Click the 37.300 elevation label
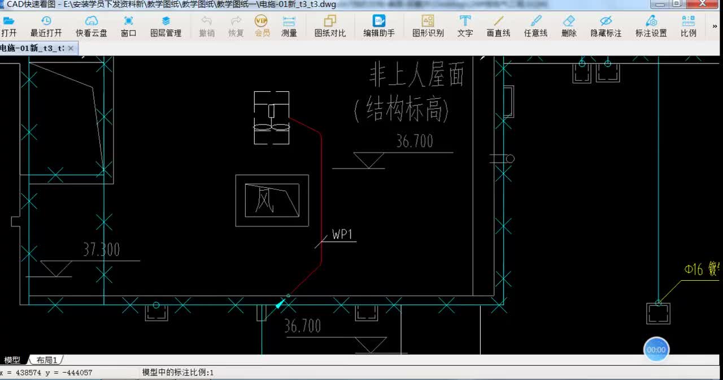 click(102, 250)
